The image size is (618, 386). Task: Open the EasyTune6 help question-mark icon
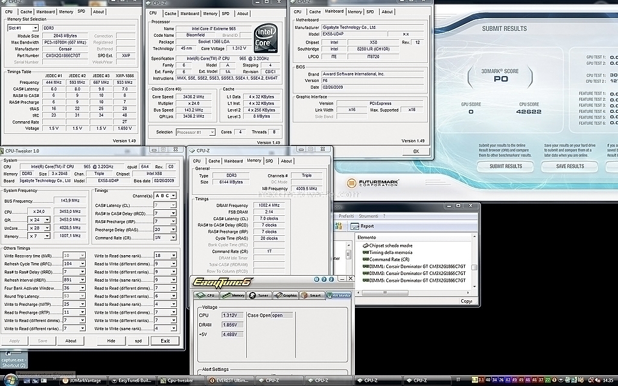point(324,279)
